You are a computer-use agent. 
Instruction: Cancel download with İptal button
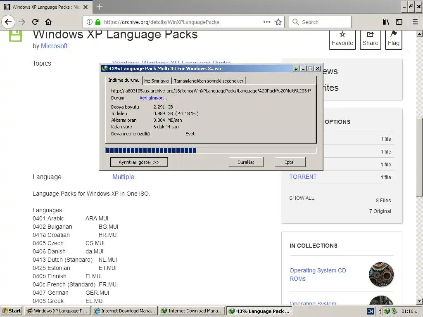[290, 162]
